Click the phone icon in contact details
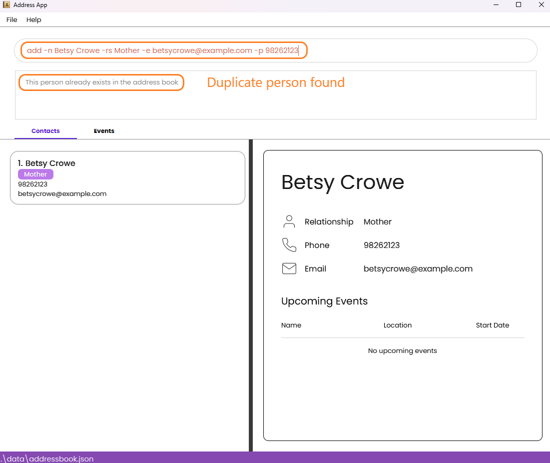Screen dimensions: 550x463 [x=289, y=244]
